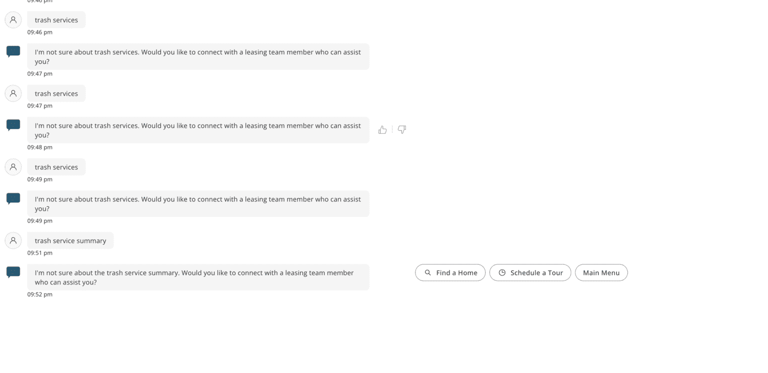Click user avatar next to 09:47 pm message
The image size is (768, 373).
pos(13,93)
